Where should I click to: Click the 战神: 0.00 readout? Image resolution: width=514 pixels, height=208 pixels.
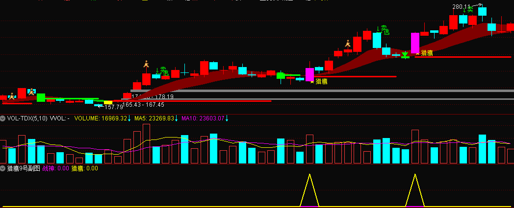(56, 168)
